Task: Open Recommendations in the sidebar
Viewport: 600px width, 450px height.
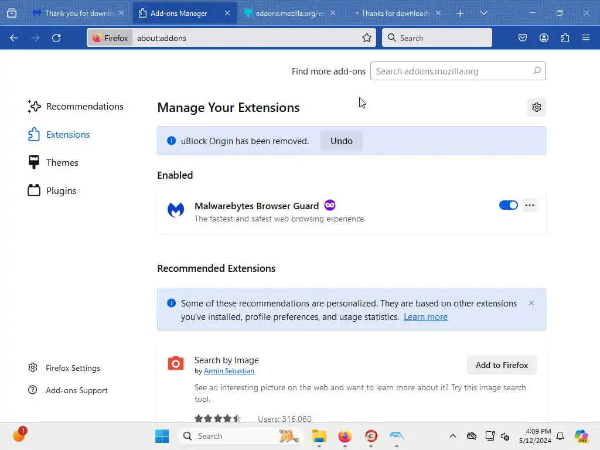Action: 76,107
